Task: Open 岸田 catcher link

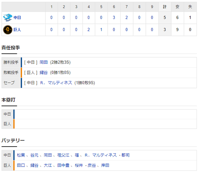Action: 105,165
